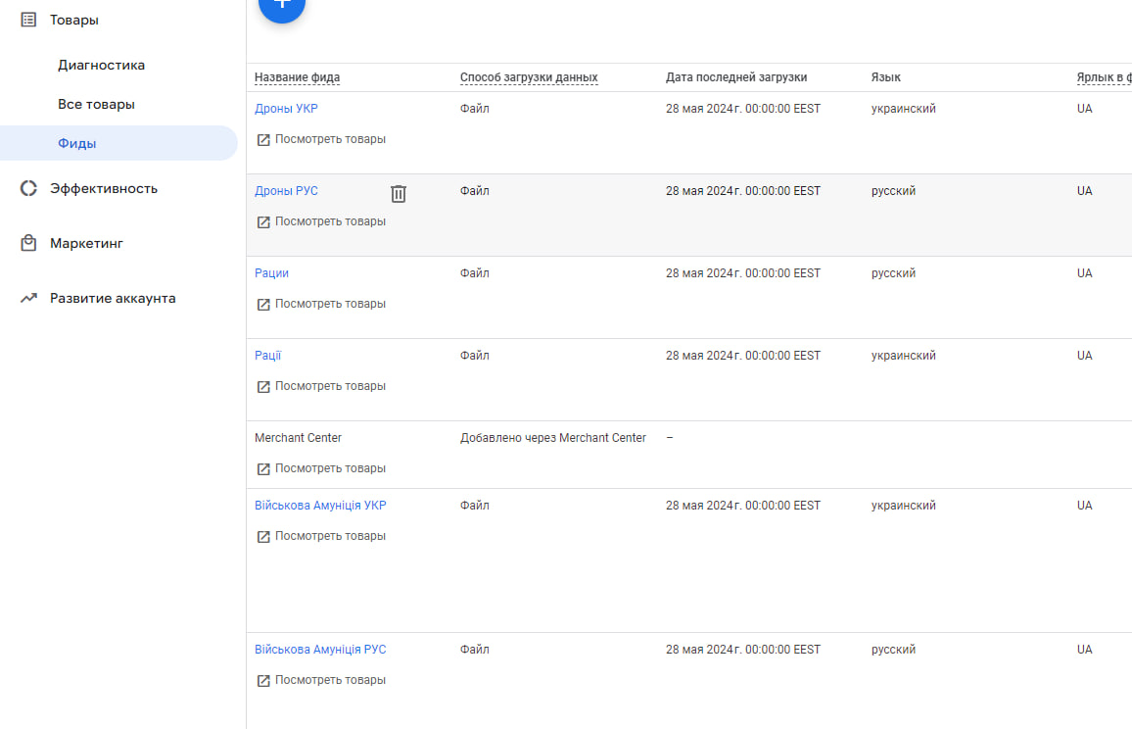Click open-in-new icon under Merchant Center row
Viewport: 1132px width, 729px height.
(263, 469)
